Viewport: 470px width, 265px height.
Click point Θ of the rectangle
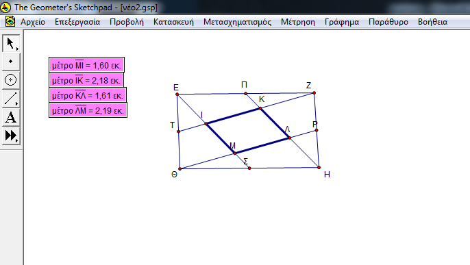pyautogui.click(x=180, y=169)
